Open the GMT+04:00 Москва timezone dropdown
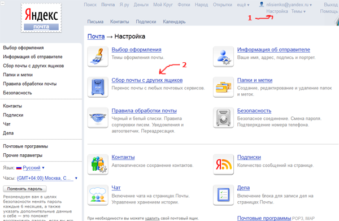Screen dimensions: 339x221 pos(47,178)
